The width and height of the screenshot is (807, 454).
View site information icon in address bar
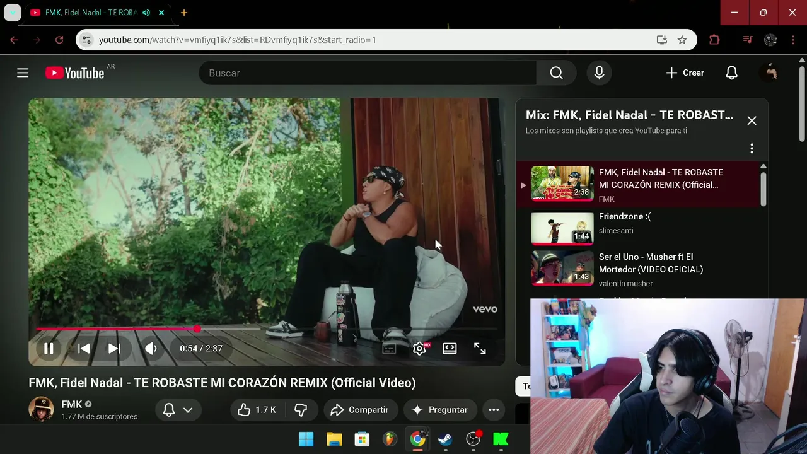(x=86, y=40)
